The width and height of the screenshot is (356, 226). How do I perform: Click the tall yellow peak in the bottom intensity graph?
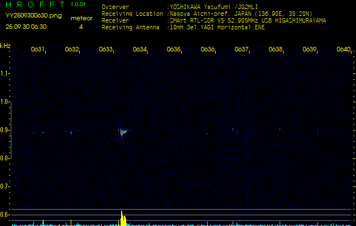[x=122, y=218]
